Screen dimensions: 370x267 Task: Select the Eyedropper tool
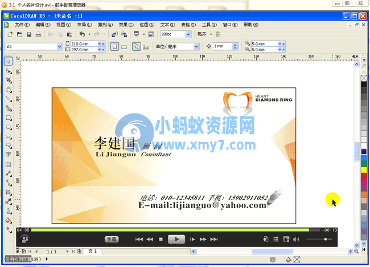pyautogui.click(x=9, y=201)
